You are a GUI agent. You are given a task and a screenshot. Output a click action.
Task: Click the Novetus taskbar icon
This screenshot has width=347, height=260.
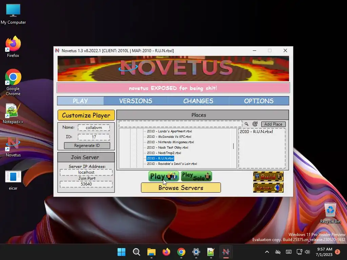click(226, 252)
